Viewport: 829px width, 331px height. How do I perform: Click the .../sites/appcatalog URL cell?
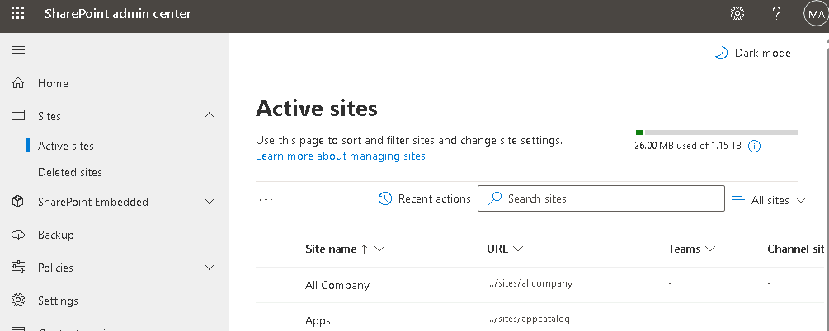tap(528, 319)
